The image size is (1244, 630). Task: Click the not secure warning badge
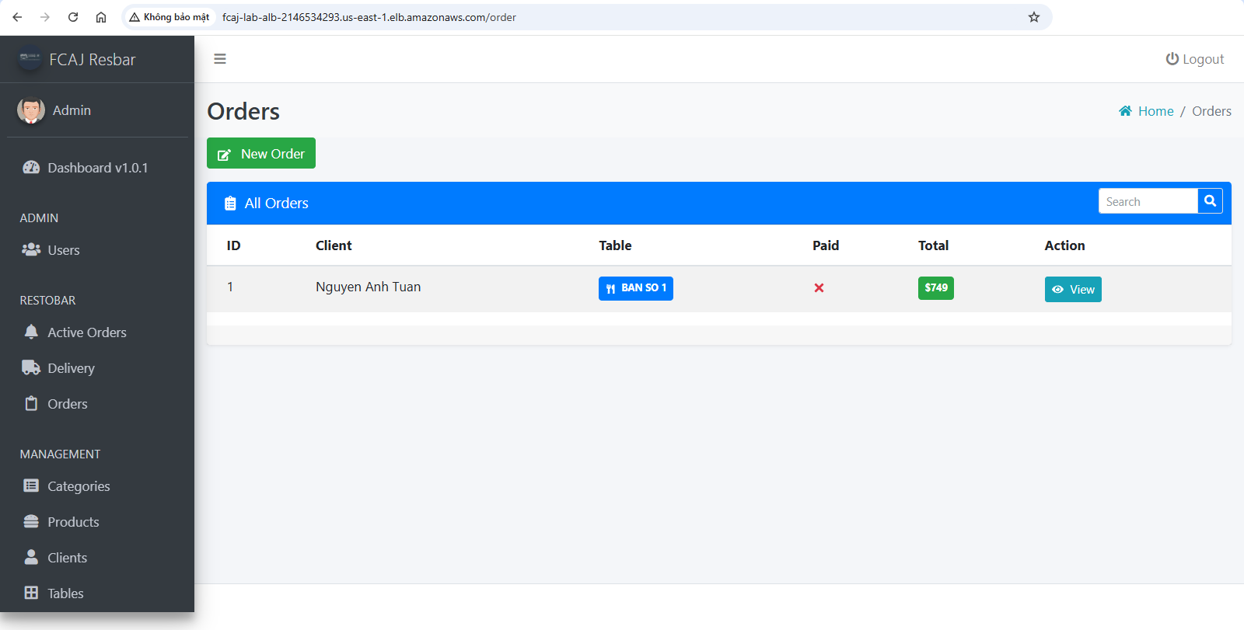point(169,17)
